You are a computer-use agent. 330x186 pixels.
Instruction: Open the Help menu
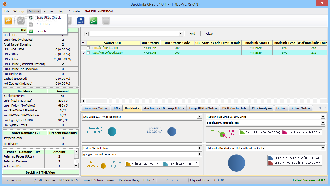point(61,11)
